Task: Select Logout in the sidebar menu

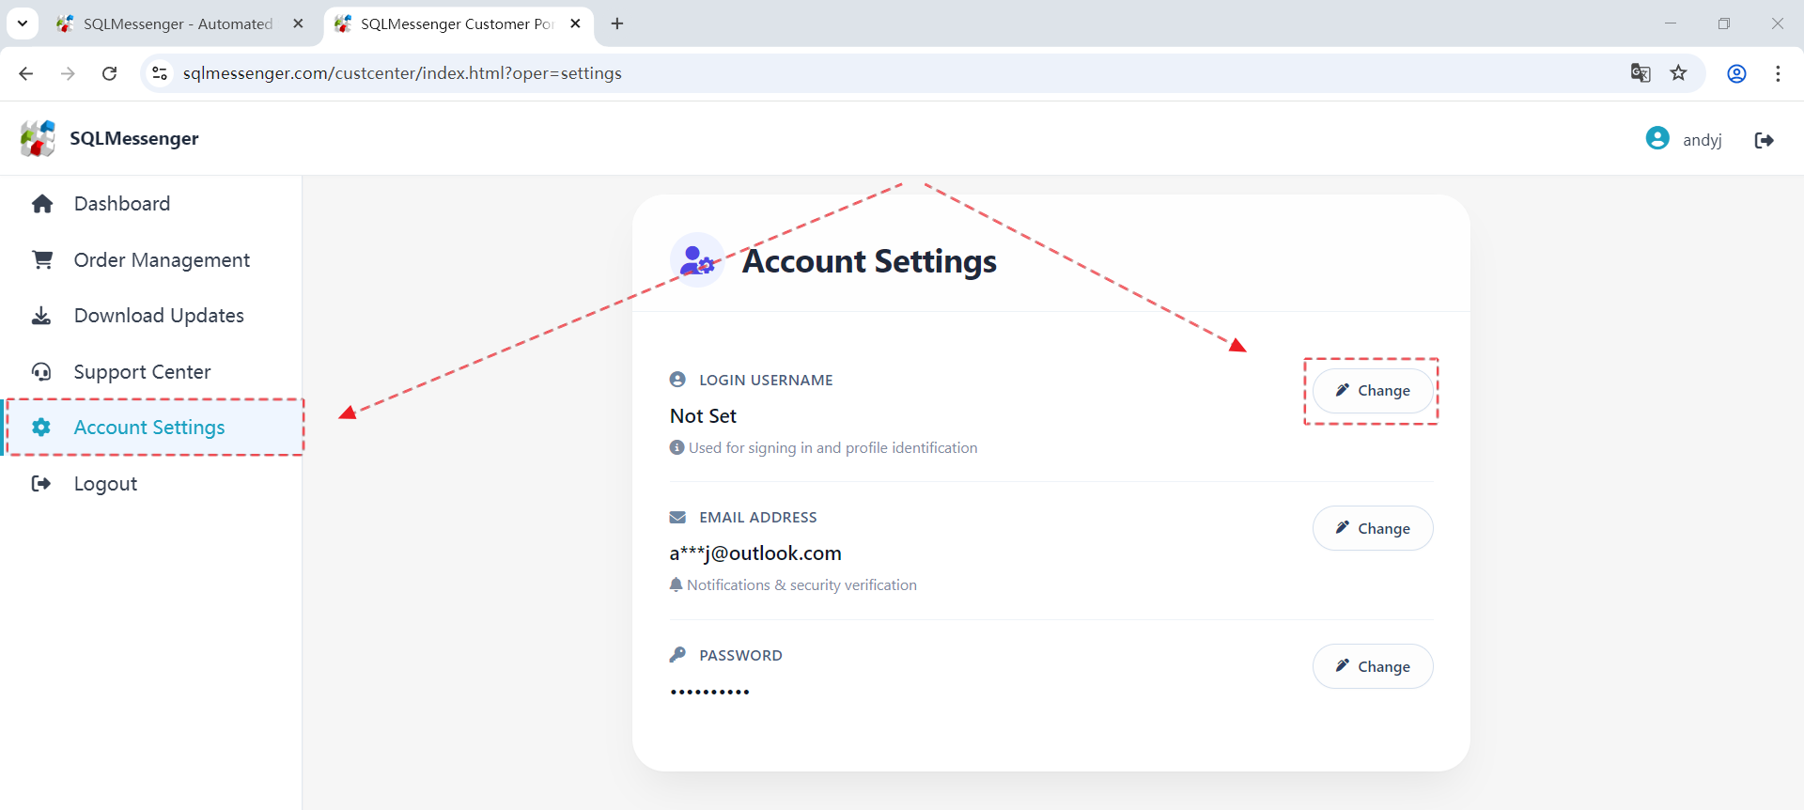Action: [x=105, y=484]
